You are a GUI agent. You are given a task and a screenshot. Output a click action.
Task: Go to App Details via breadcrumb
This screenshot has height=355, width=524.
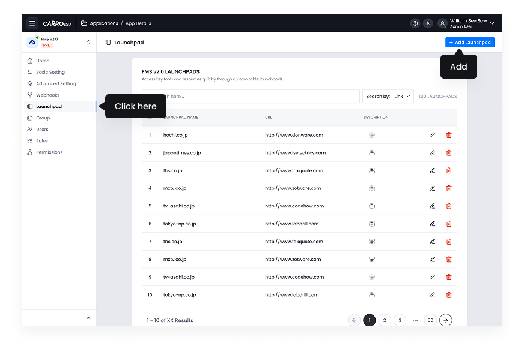pos(138,23)
